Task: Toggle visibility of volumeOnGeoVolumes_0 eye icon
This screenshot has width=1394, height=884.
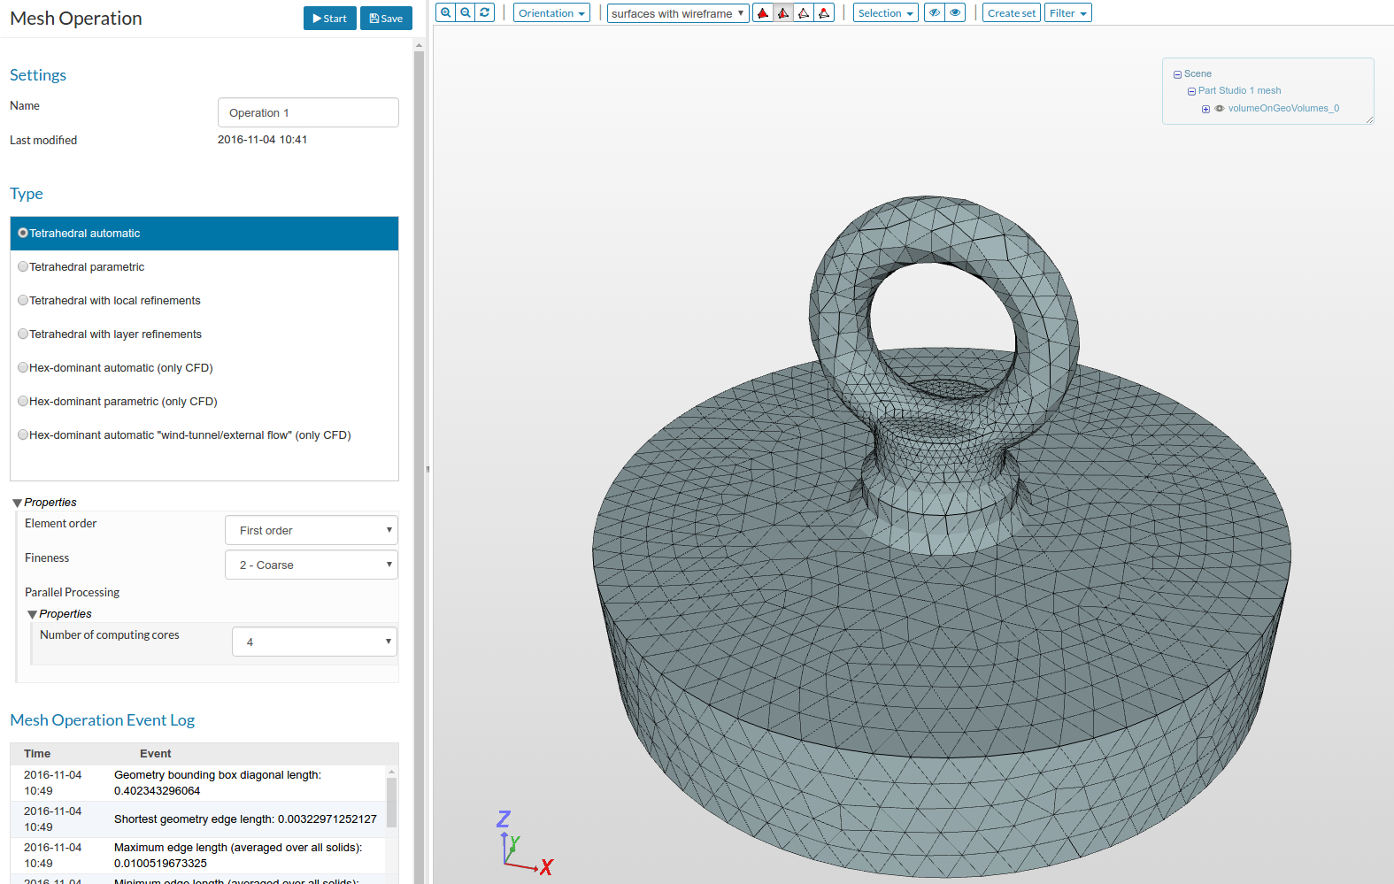Action: click(x=1220, y=109)
